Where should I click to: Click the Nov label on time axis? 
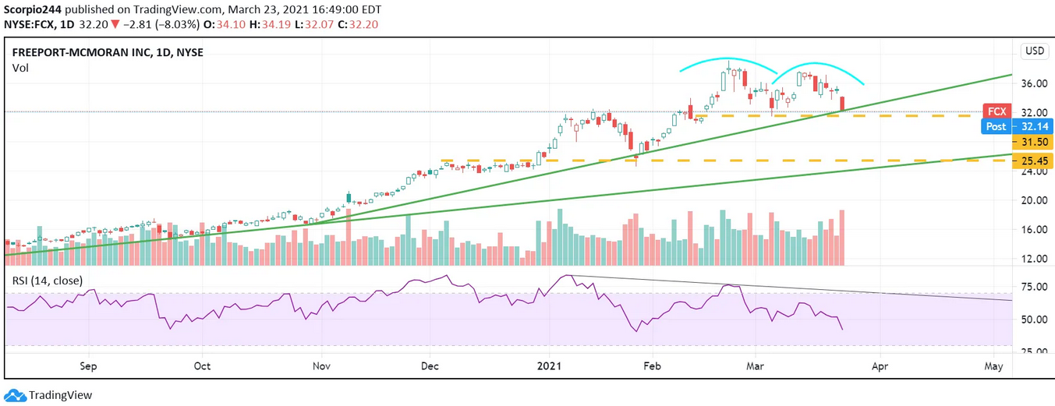[320, 365]
